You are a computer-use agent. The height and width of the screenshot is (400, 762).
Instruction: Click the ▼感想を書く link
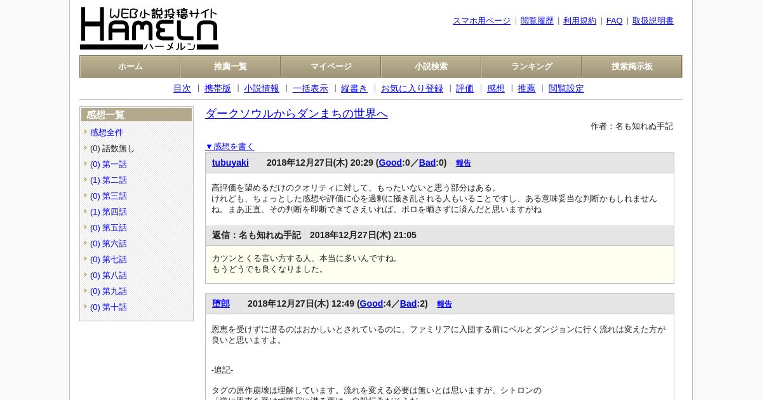click(230, 147)
